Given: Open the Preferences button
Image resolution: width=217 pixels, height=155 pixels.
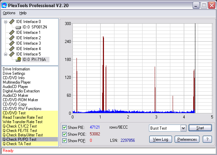Looking at the screenshot, I should (x=187, y=139).
